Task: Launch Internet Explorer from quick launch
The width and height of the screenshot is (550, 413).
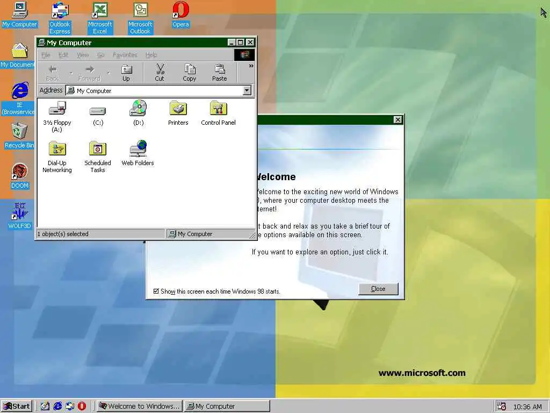Action: point(57,407)
